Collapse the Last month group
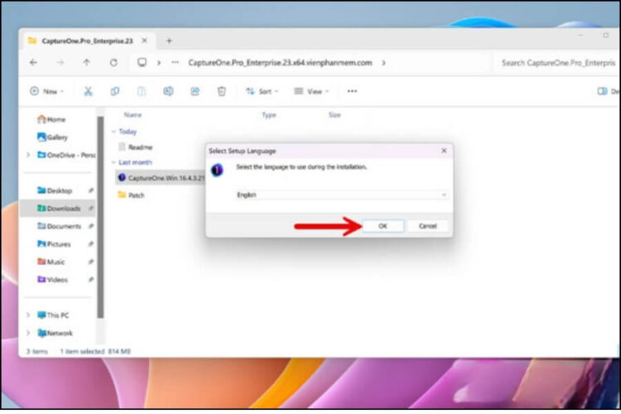 click(113, 162)
